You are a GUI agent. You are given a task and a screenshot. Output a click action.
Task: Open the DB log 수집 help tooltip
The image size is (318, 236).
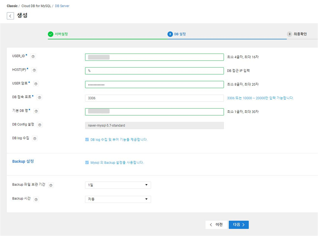point(35,138)
